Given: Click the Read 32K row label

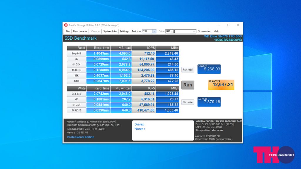Looking at the screenshot, I should coord(76,75).
